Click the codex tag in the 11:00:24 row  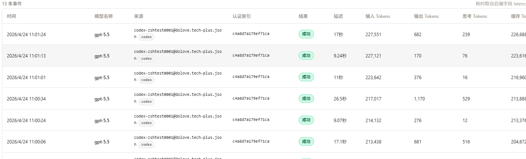[146, 123]
